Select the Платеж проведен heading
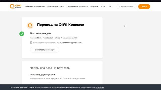The height and width of the screenshot is (90, 161). click(x=40, y=33)
